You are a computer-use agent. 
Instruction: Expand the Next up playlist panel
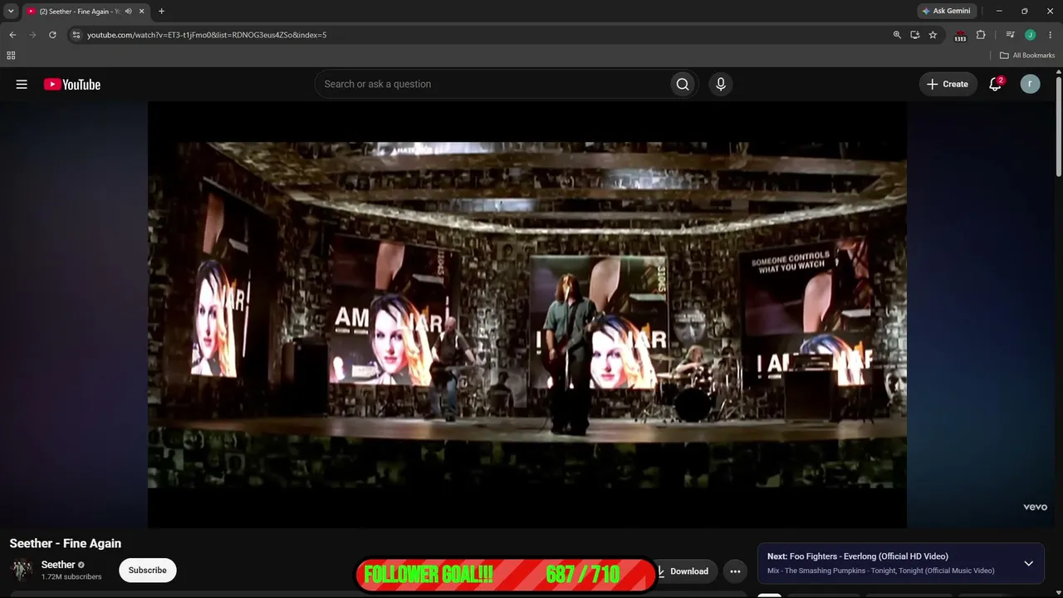1028,563
